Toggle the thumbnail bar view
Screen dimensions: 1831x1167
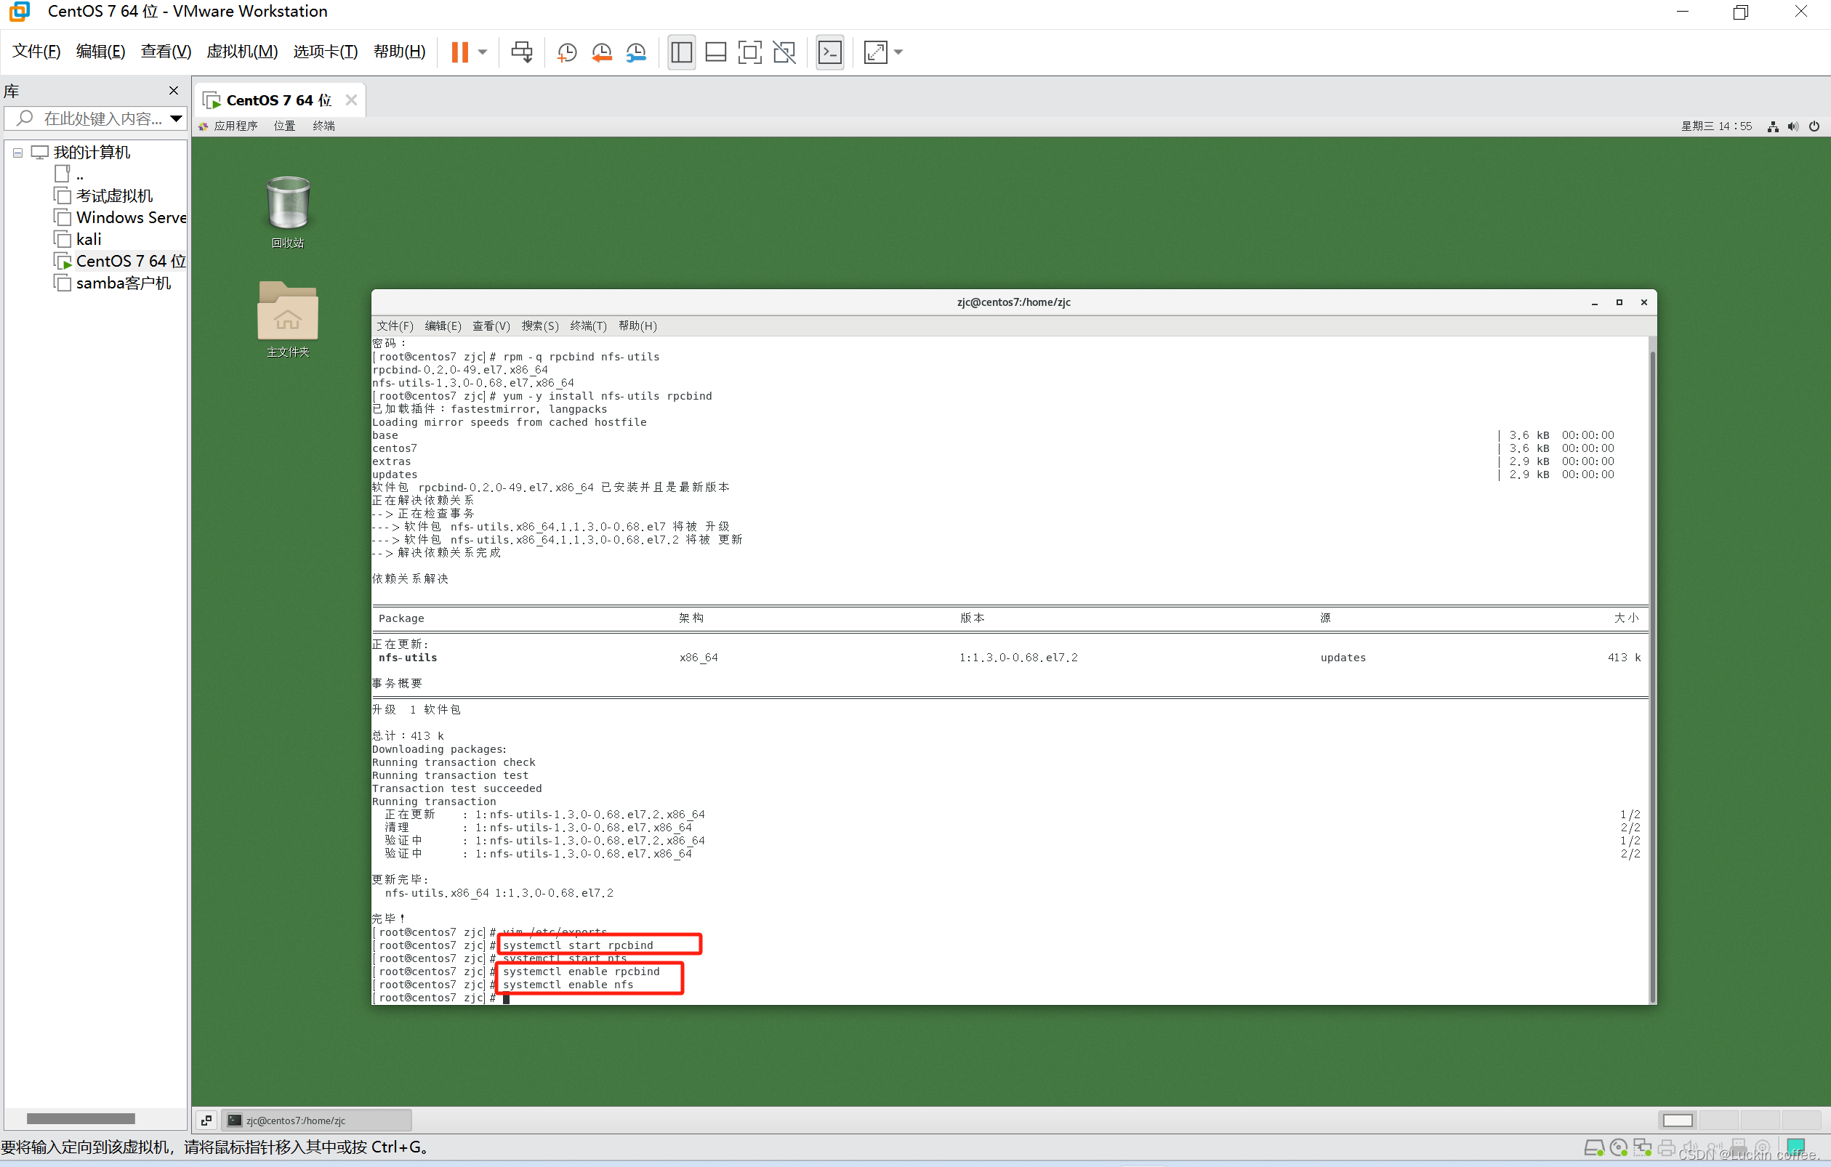pos(715,52)
